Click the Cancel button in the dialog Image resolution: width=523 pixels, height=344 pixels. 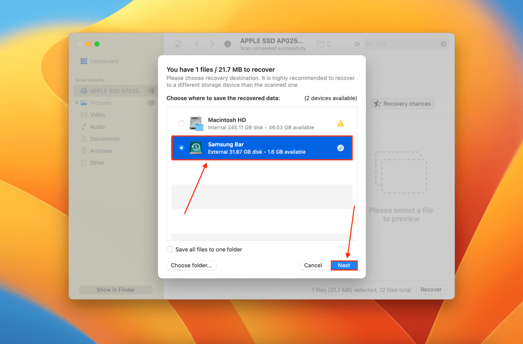[x=313, y=265]
